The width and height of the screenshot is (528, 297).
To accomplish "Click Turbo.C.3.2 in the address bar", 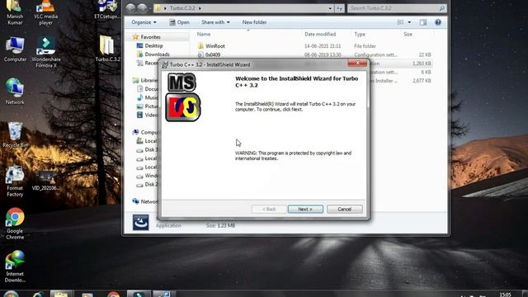I will point(182,8).
